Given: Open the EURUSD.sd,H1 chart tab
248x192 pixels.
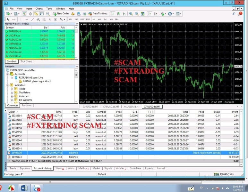Looking at the screenshot, I should pyautogui.click(x=90, y=107).
